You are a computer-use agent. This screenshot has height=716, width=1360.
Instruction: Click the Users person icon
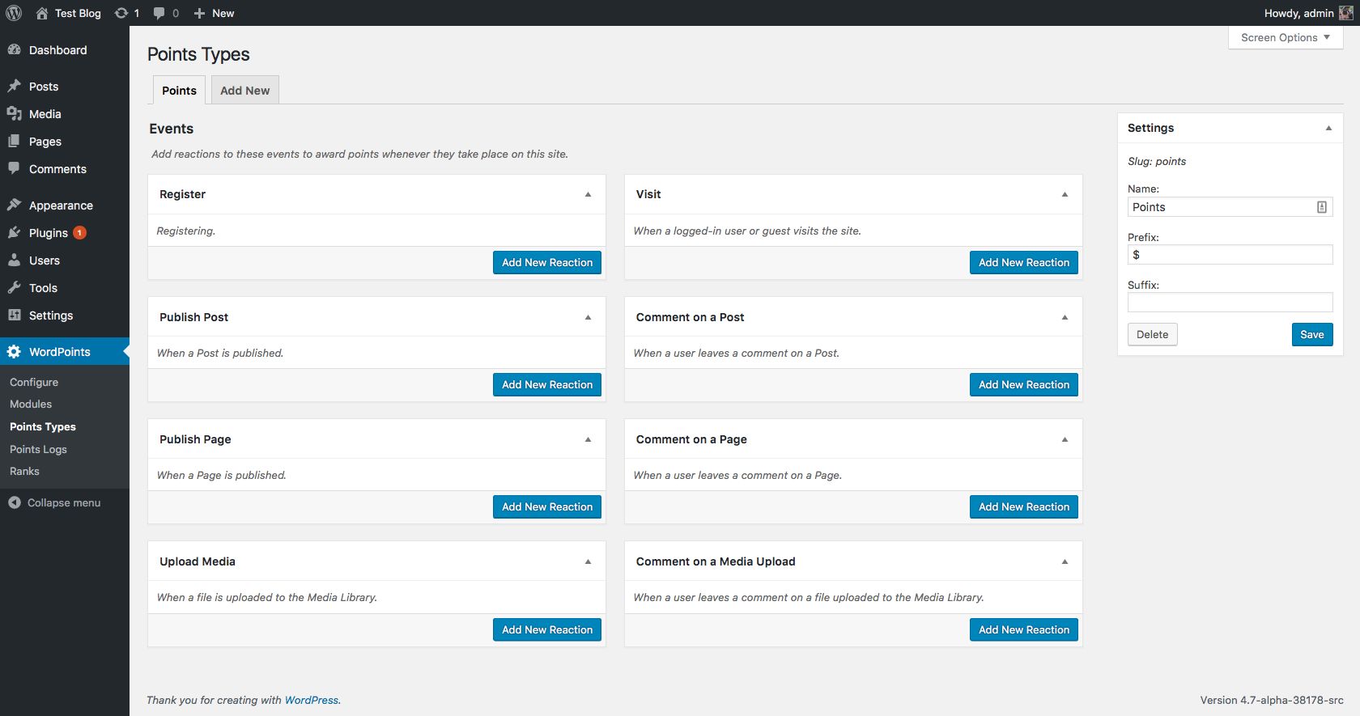coord(14,260)
